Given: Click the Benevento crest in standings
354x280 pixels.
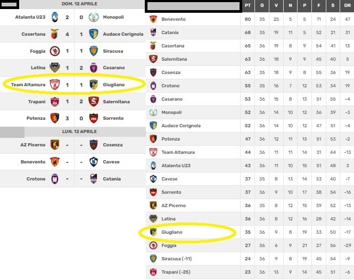Looking at the screenshot, I should tap(153, 19).
